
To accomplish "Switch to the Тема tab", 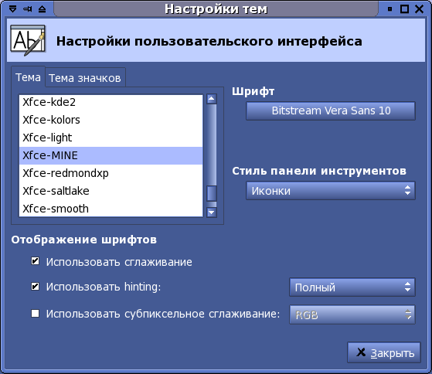I will (28, 77).
